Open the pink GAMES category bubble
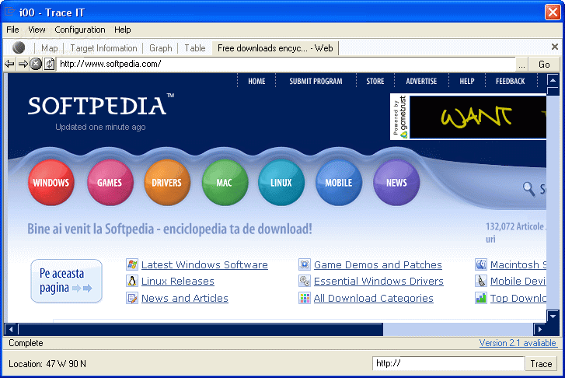 point(110,183)
